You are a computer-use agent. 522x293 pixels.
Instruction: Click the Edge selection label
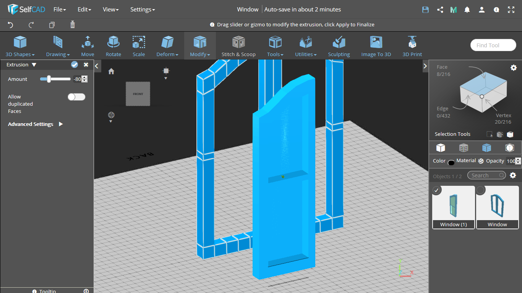coord(443,108)
